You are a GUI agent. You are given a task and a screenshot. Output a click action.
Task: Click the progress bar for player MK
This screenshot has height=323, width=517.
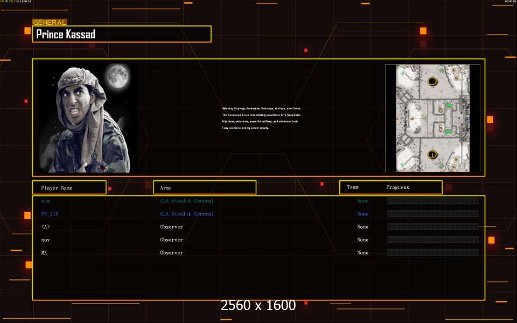tap(432, 252)
